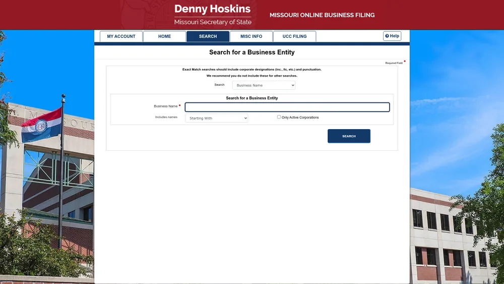Click the MISSOURI ONLINE BUSINESS FILING header text
Viewport: 504px width, 284px height.
point(322,15)
